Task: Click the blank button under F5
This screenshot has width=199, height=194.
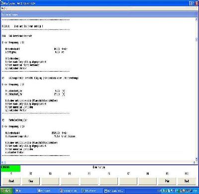Action: pos(89,181)
